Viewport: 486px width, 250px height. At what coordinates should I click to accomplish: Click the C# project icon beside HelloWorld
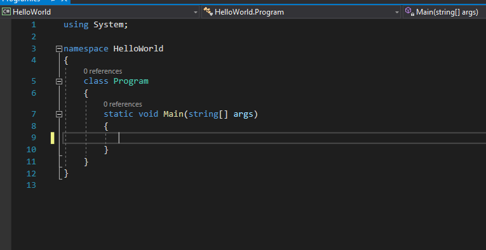[6, 12]
